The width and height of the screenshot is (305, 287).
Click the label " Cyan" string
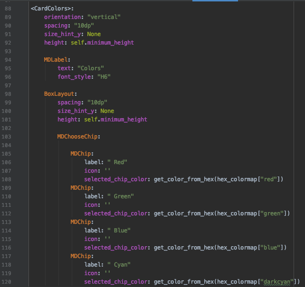(x=119, y=265)
